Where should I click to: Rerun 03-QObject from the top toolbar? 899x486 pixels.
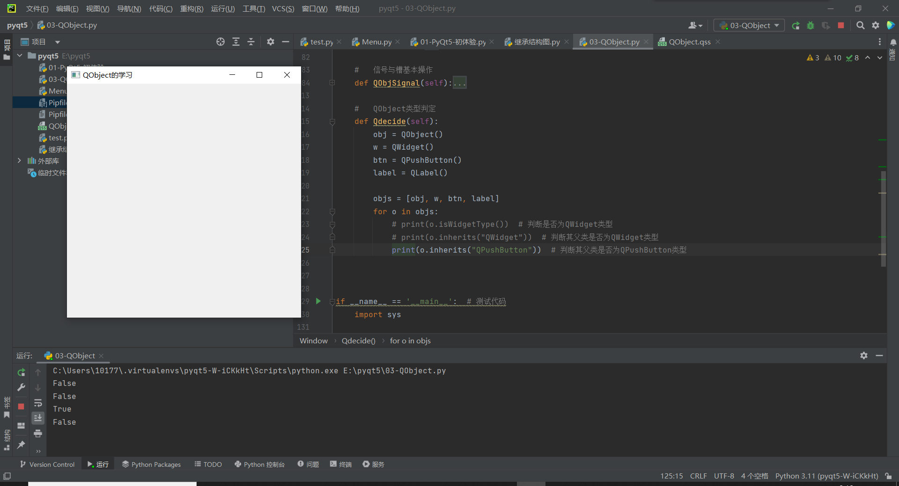tap(796, 26)
